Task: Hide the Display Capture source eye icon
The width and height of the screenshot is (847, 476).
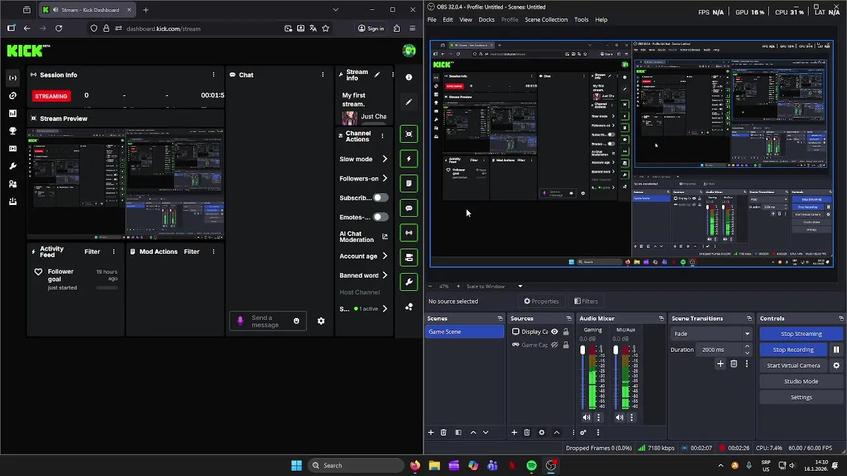Action: pos(555,332)
